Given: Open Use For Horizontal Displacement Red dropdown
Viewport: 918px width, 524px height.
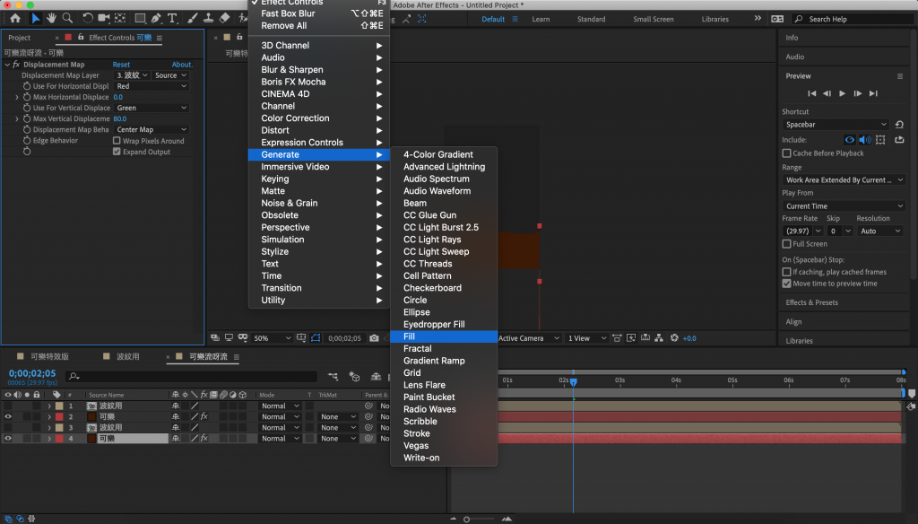Looking at the screenshot, I should [x=151, y=86].
